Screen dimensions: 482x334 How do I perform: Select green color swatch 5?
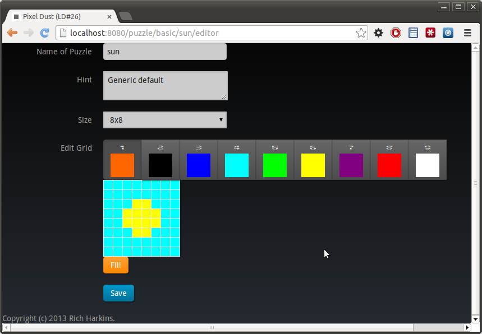(275, 165)
